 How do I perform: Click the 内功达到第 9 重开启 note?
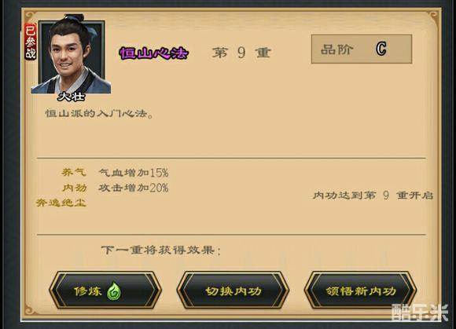[373, 196]
